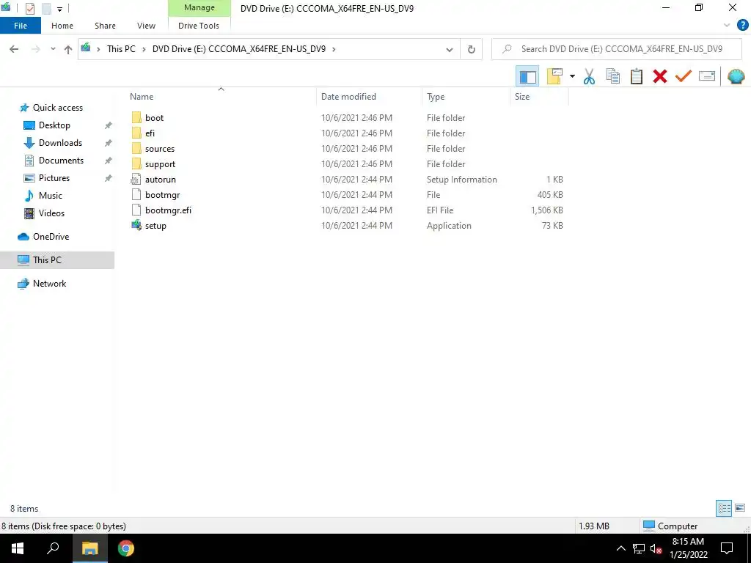Open the Drive Tools tab
751x563 pixels.
(199, 26)
